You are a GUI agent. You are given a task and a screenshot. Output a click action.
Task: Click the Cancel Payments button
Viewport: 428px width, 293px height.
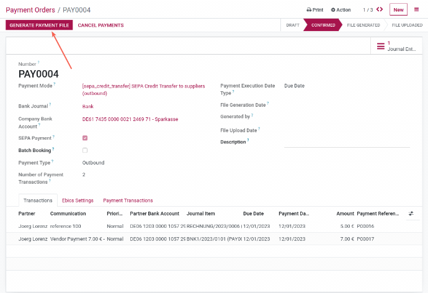pos(100,25)
